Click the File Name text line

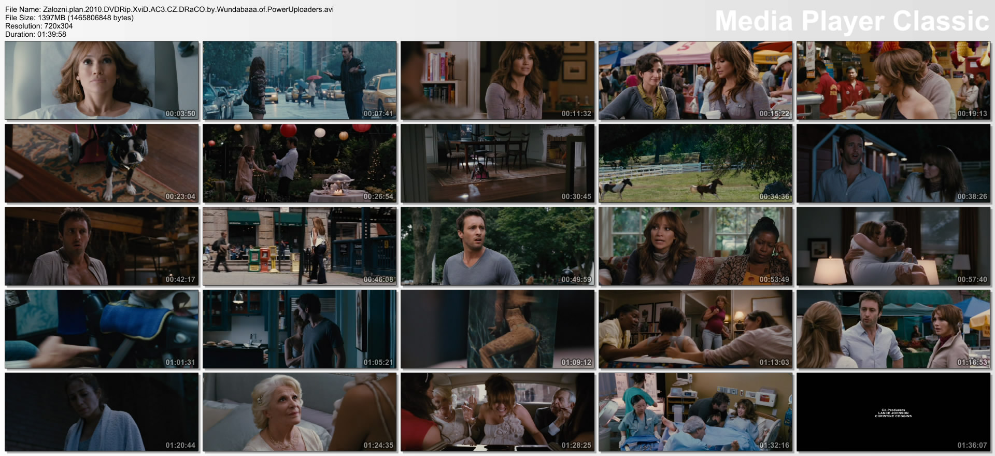point(169,9)
